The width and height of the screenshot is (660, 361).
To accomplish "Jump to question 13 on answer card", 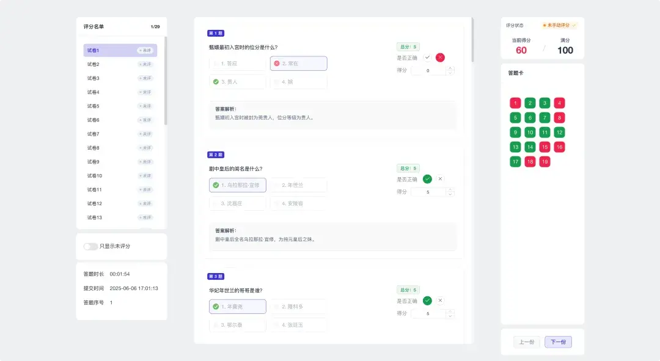I will 515,147.
